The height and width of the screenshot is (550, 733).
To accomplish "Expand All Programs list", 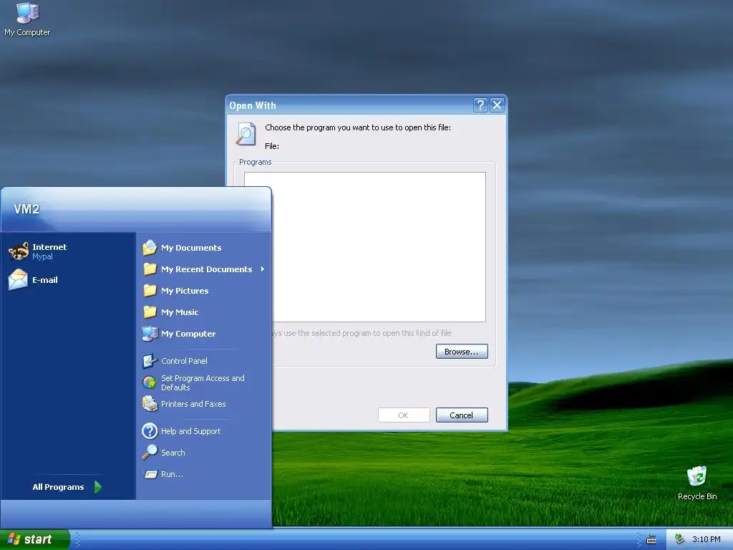I will 67,487.
